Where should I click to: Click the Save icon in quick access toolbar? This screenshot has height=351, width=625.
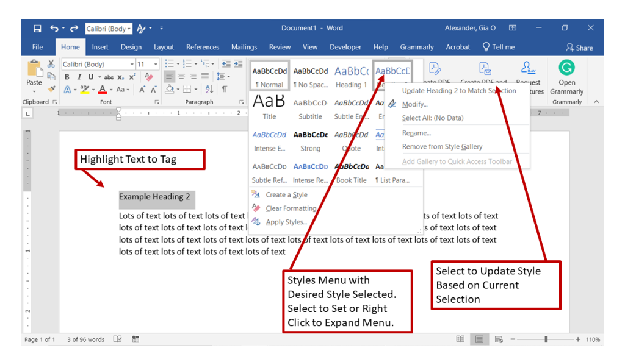(37, 29)
